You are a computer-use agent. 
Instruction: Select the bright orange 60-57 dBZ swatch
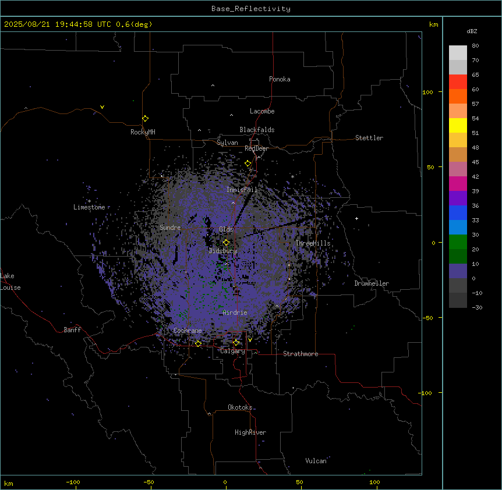click(458, 96)
